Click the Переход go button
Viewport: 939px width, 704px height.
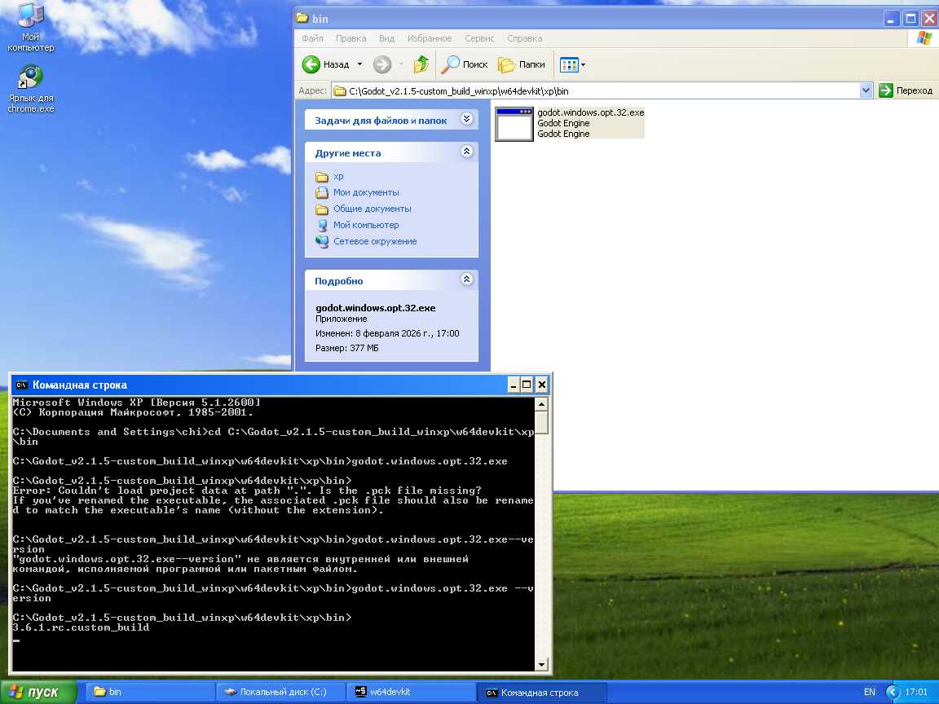tap(906, 90)
